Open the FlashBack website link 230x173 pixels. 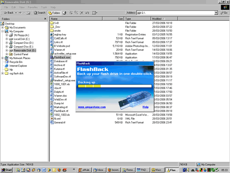click(92, 107)
